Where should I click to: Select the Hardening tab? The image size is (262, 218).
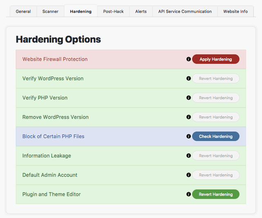(x=81, y=11)
